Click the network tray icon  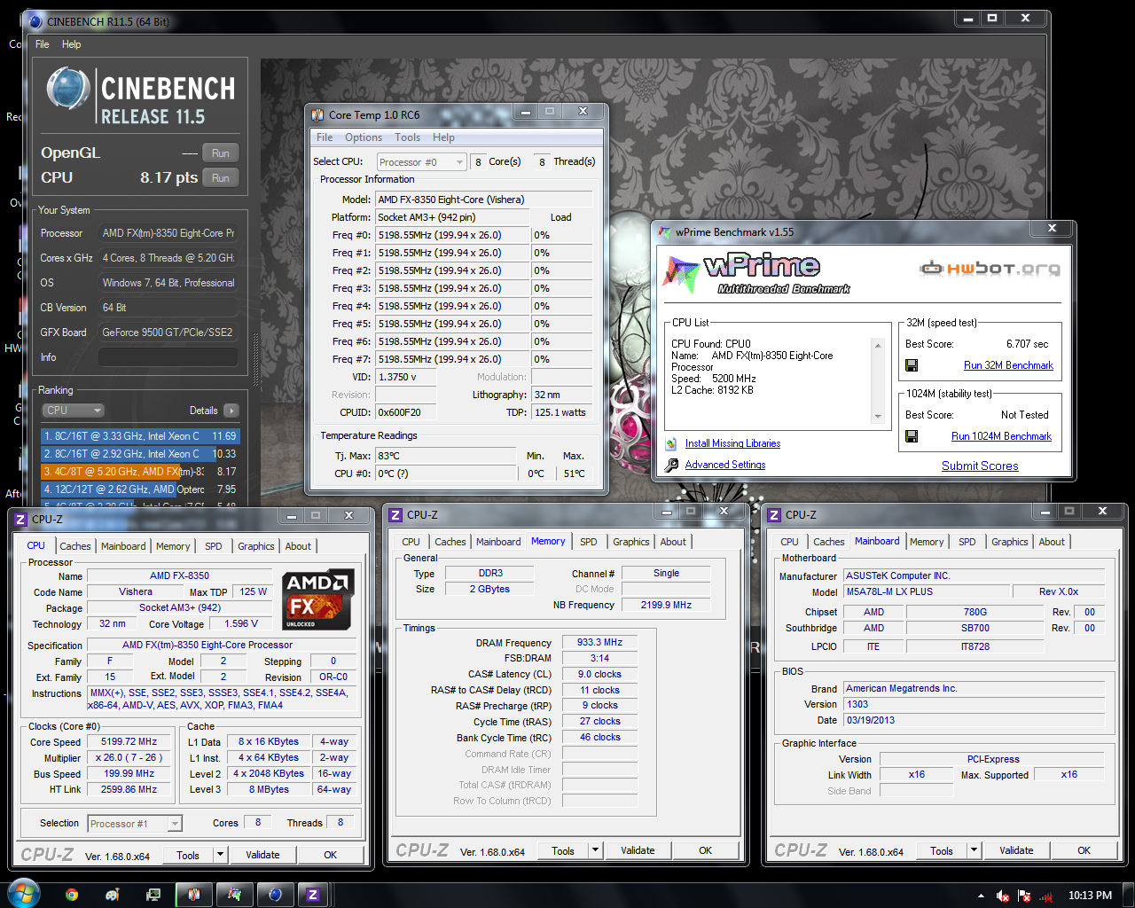(1045, 896)
